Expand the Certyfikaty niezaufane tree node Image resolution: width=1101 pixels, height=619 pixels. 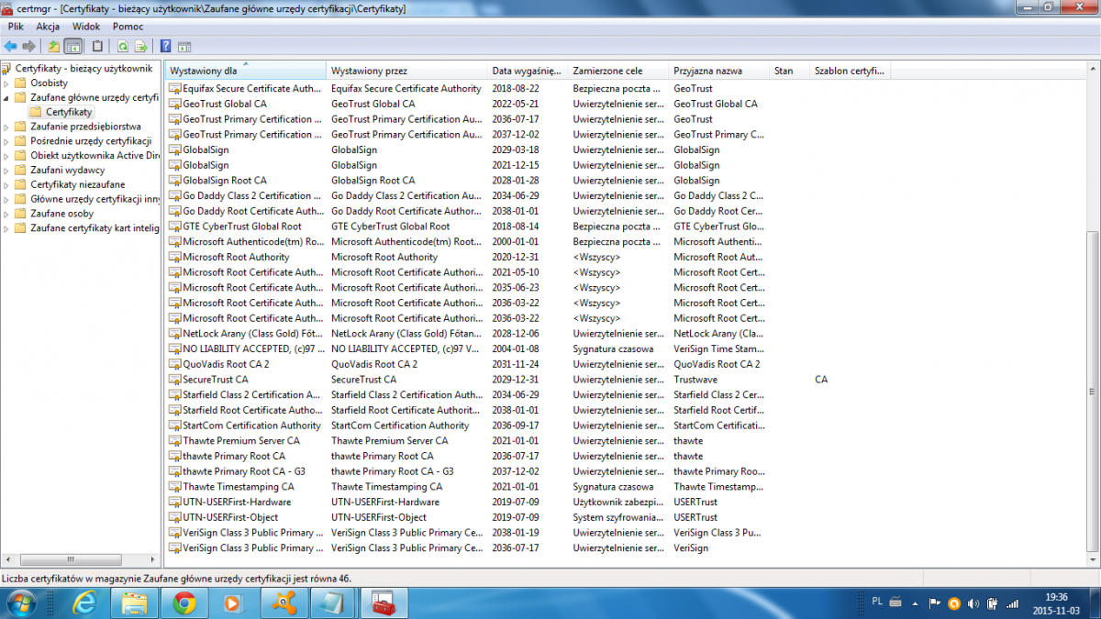pos(7,184)
